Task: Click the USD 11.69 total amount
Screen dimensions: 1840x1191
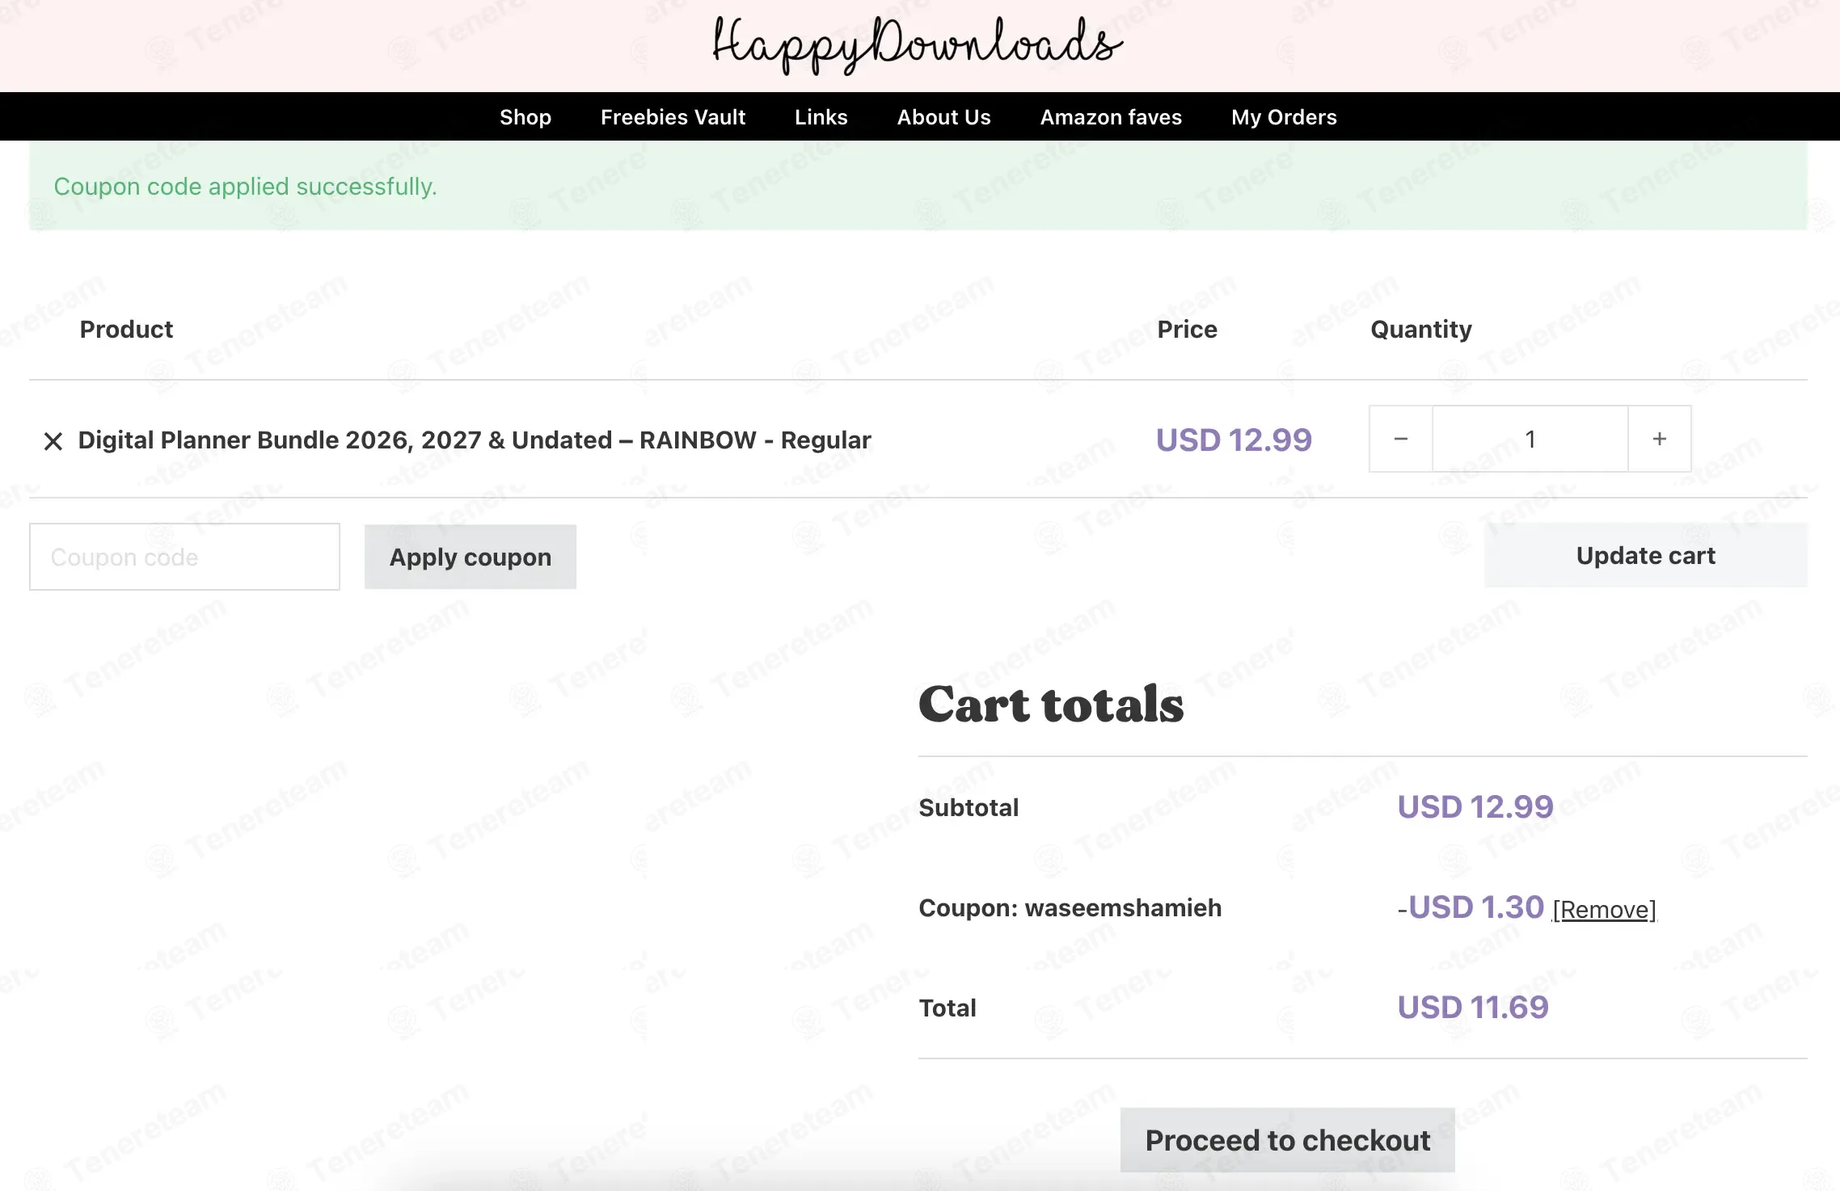Action: coord(1473,1008)
